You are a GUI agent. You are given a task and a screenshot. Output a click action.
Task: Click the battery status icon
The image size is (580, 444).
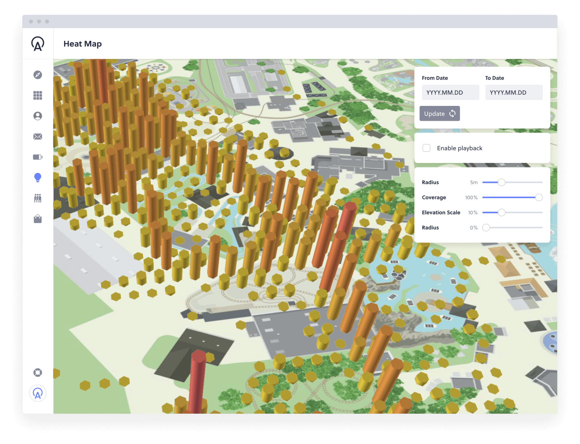(37, 157)
